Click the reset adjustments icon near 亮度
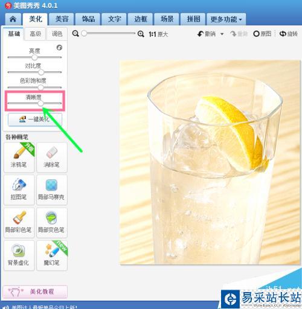Image resolution: width=302 pixels, height=309 pixels. coord(59,48)
